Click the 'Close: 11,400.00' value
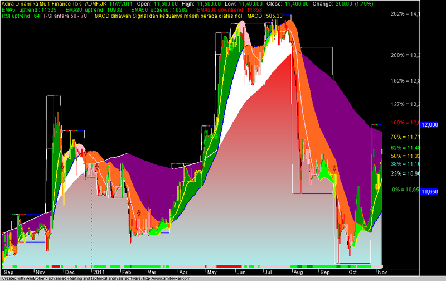446x281 pixels. coord(287,4)
